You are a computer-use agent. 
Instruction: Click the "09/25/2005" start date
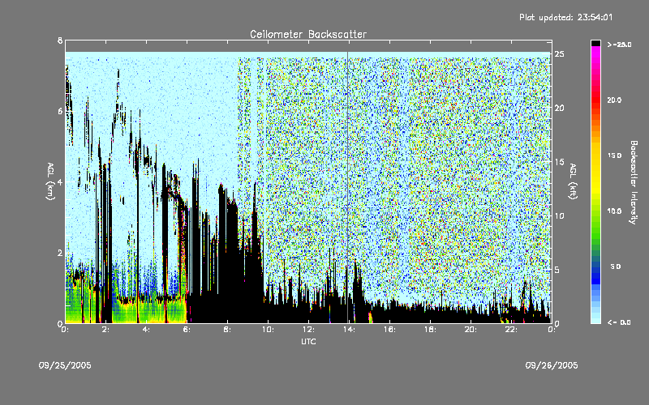point(65,365)
